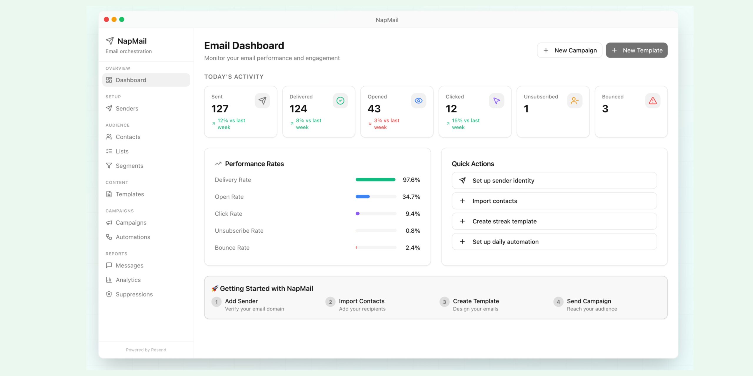The image size is (753, 376).
Task: Click the Performance Rates trend icon
Action: click(x=218, y=164)
